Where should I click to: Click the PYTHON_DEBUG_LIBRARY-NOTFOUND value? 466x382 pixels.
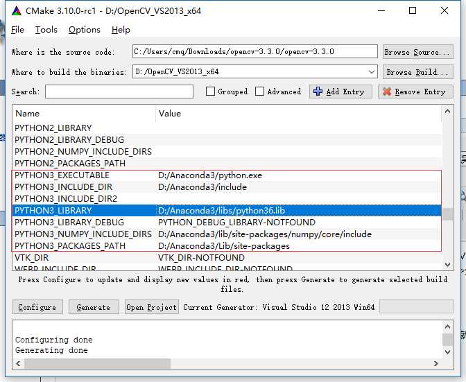point(237,223)
